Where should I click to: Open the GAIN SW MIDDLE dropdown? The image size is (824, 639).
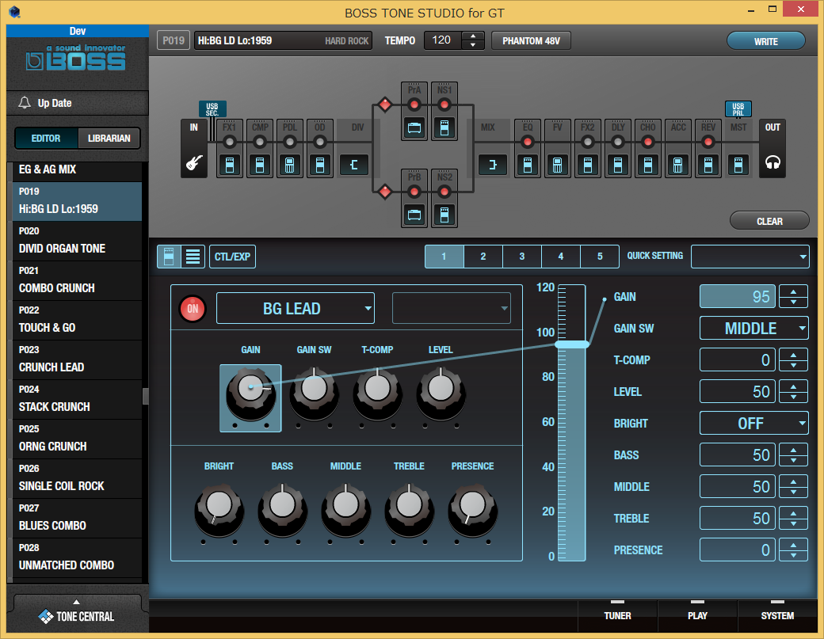click(x=753, y=329)
